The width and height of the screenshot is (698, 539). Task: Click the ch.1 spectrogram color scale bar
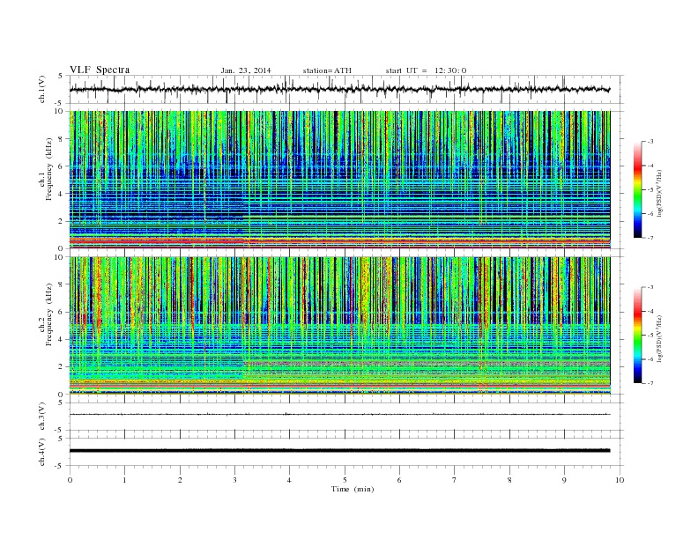(x=637, y=189)
